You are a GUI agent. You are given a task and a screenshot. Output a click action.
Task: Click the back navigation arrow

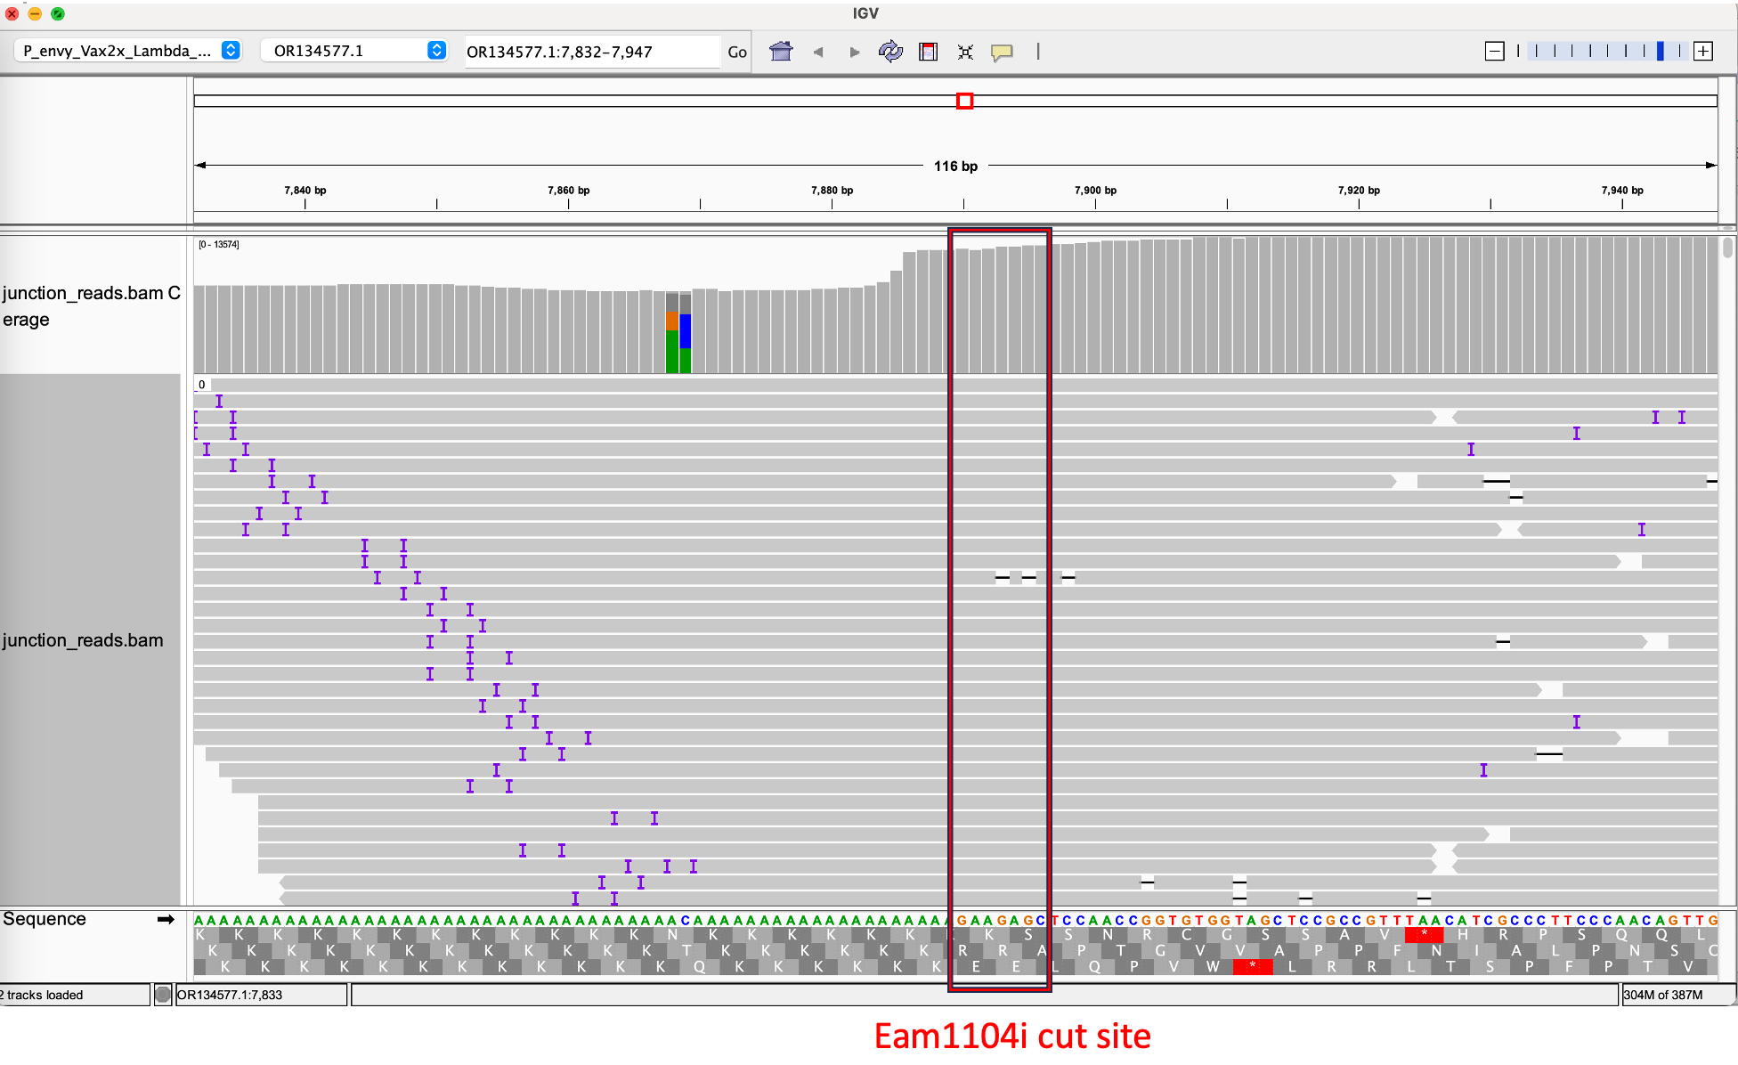point(818,52)
